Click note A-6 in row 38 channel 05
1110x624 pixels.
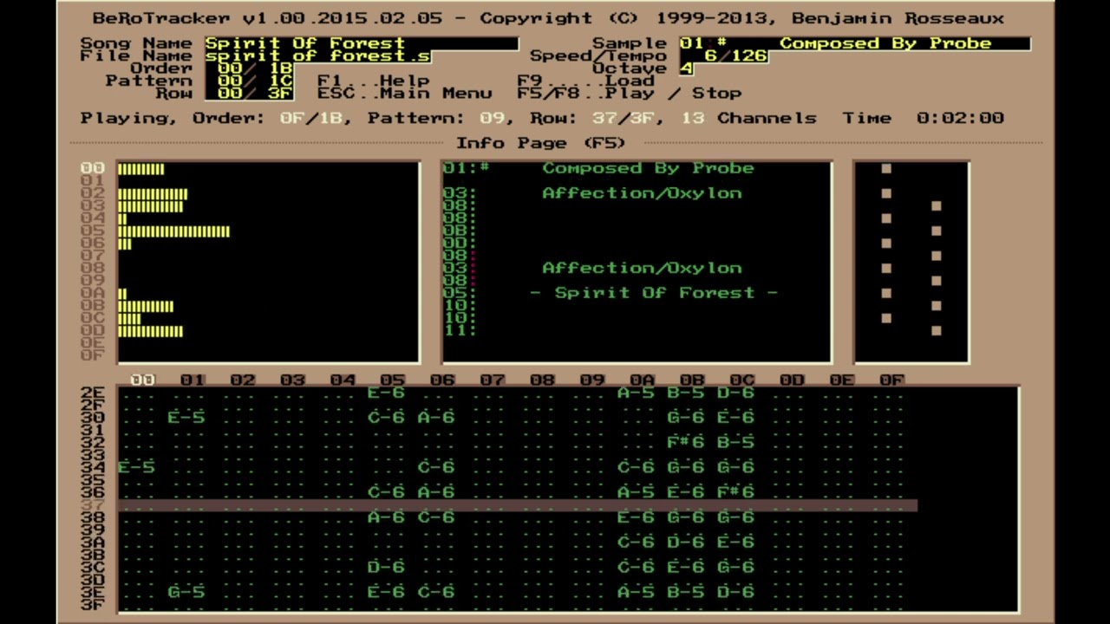pyautogui.click(x=386, y=517)
